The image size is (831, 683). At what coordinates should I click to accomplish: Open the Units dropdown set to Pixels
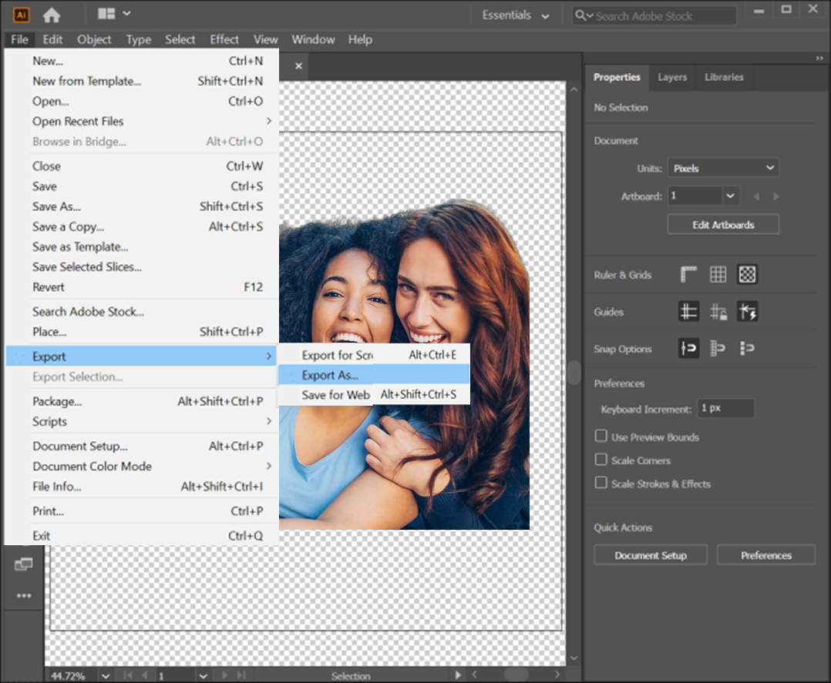pyautogui.click(x=722, y=168)
